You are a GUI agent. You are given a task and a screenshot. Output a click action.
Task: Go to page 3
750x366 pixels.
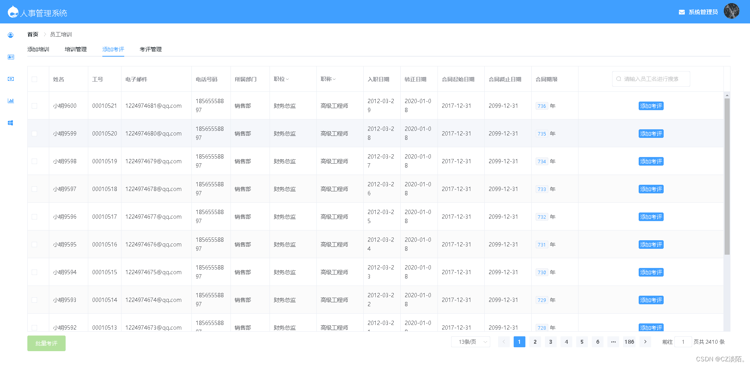[x=551, y=342]
